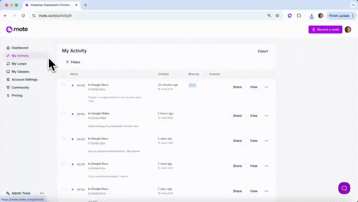Open more options for the 00:03 mote
Viewport: 358px width, 202px height.
tap(266, 166)
